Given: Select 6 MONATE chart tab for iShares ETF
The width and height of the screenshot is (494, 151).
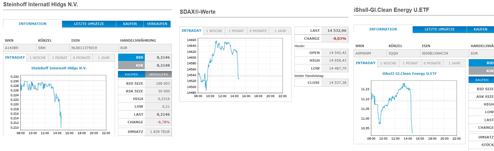Looking at the screenshot, I should click(432, 63).
